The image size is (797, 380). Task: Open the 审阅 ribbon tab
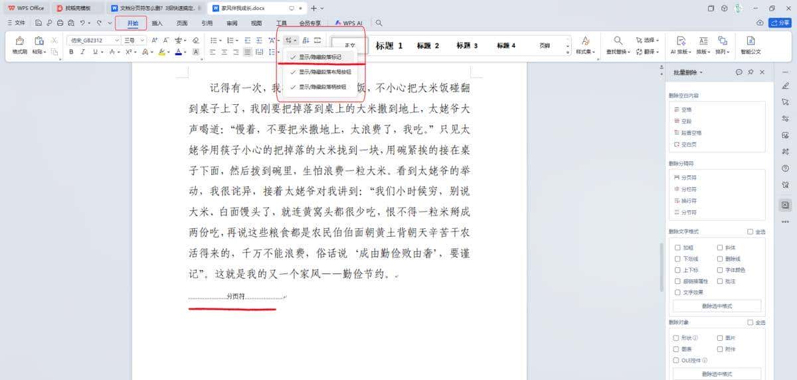(232, 23)
